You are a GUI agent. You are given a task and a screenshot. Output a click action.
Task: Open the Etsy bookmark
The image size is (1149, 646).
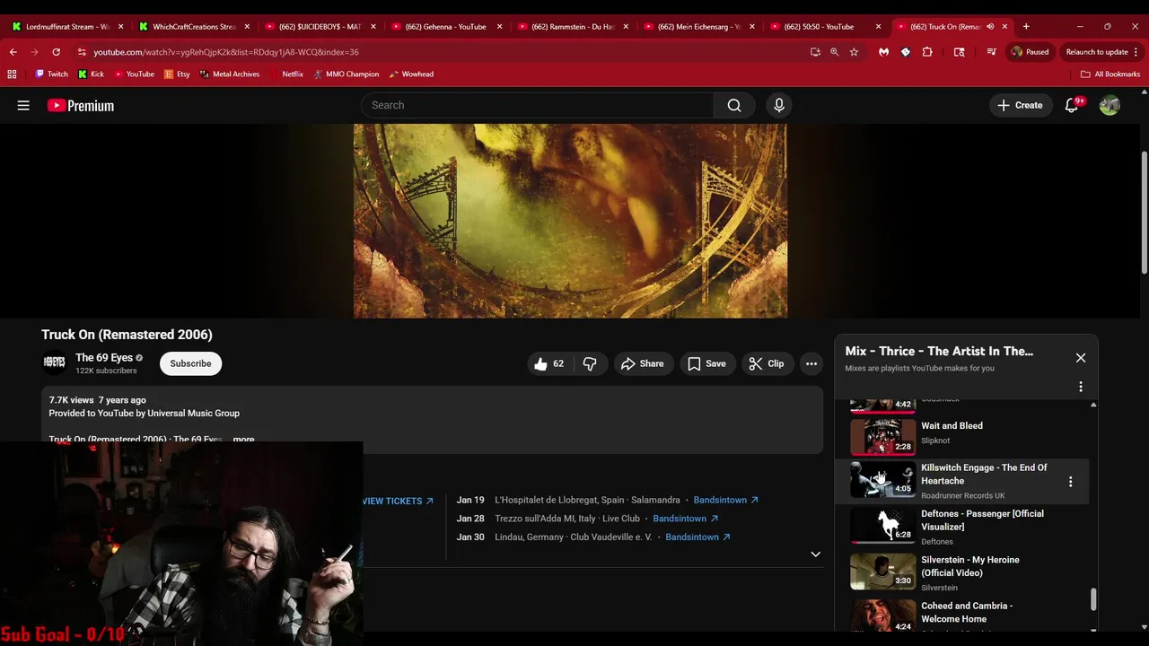point(178,74)
